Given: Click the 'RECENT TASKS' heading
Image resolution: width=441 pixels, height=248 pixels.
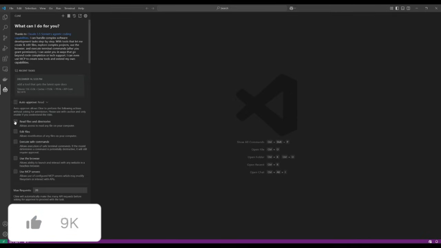Looking at the screenshot, I should point(27,70).
